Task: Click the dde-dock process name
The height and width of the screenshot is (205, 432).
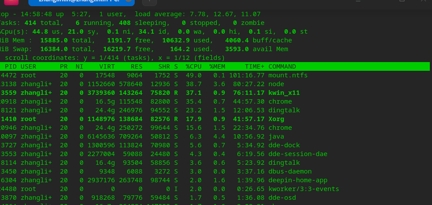Action: 284,145
